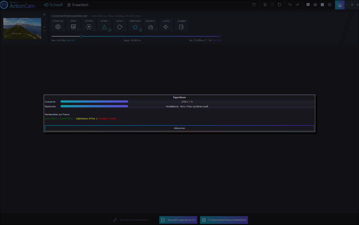Click the redo arrow icon
The height and width of the screenshot is (225, 359).
point(297,5)
